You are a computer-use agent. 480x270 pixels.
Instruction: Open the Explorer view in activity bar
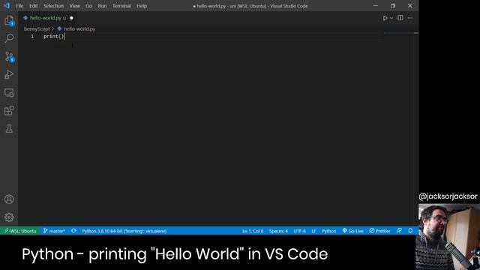[x=9, y=21]
